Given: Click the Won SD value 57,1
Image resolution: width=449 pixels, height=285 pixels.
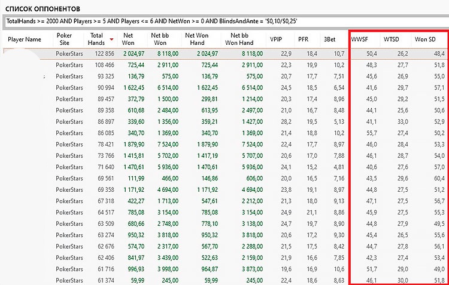Looking at the screenshot, I should (439, 88).
